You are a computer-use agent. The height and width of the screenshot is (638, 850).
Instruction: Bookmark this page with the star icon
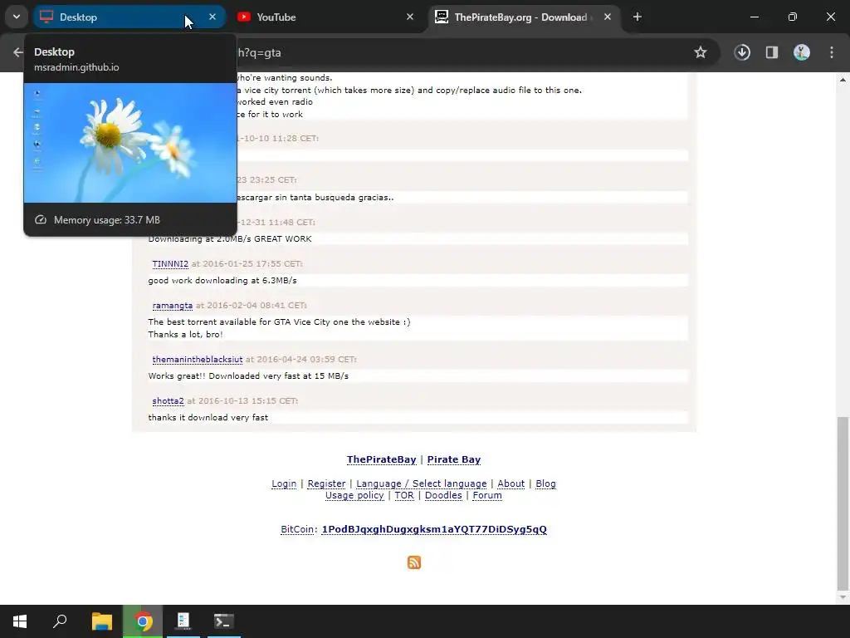tap(701, 52)
